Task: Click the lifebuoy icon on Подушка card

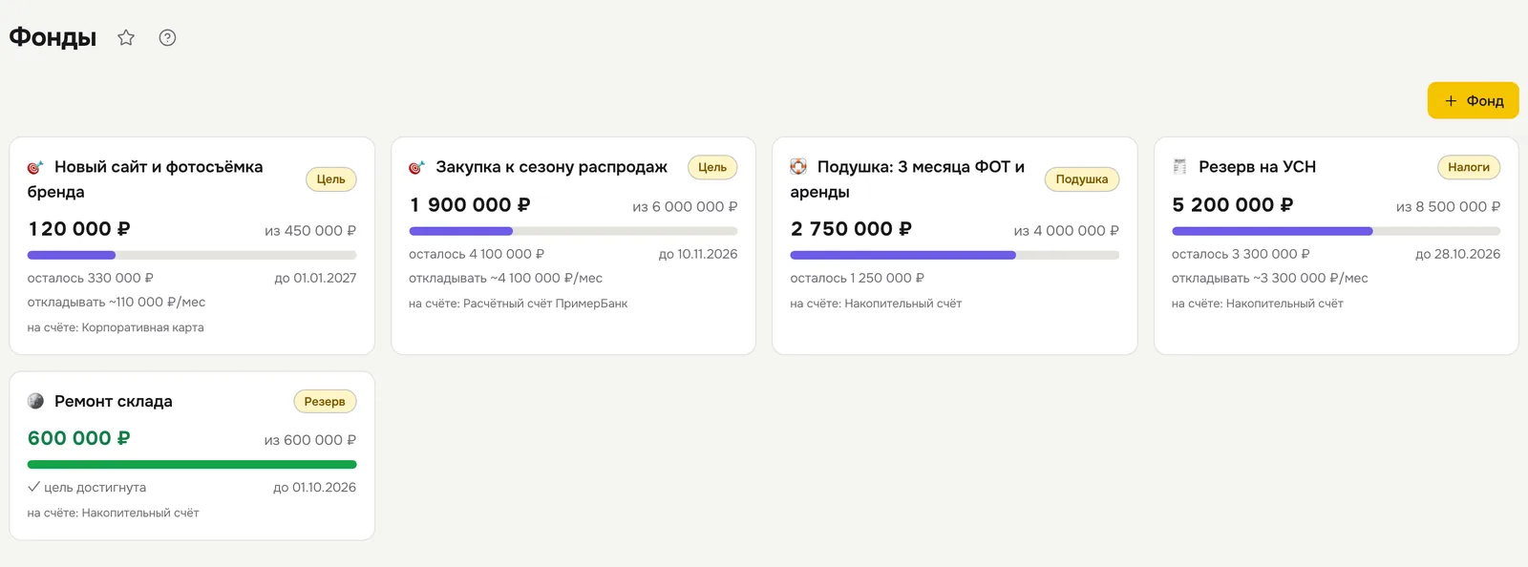Action: click(798, 167)
